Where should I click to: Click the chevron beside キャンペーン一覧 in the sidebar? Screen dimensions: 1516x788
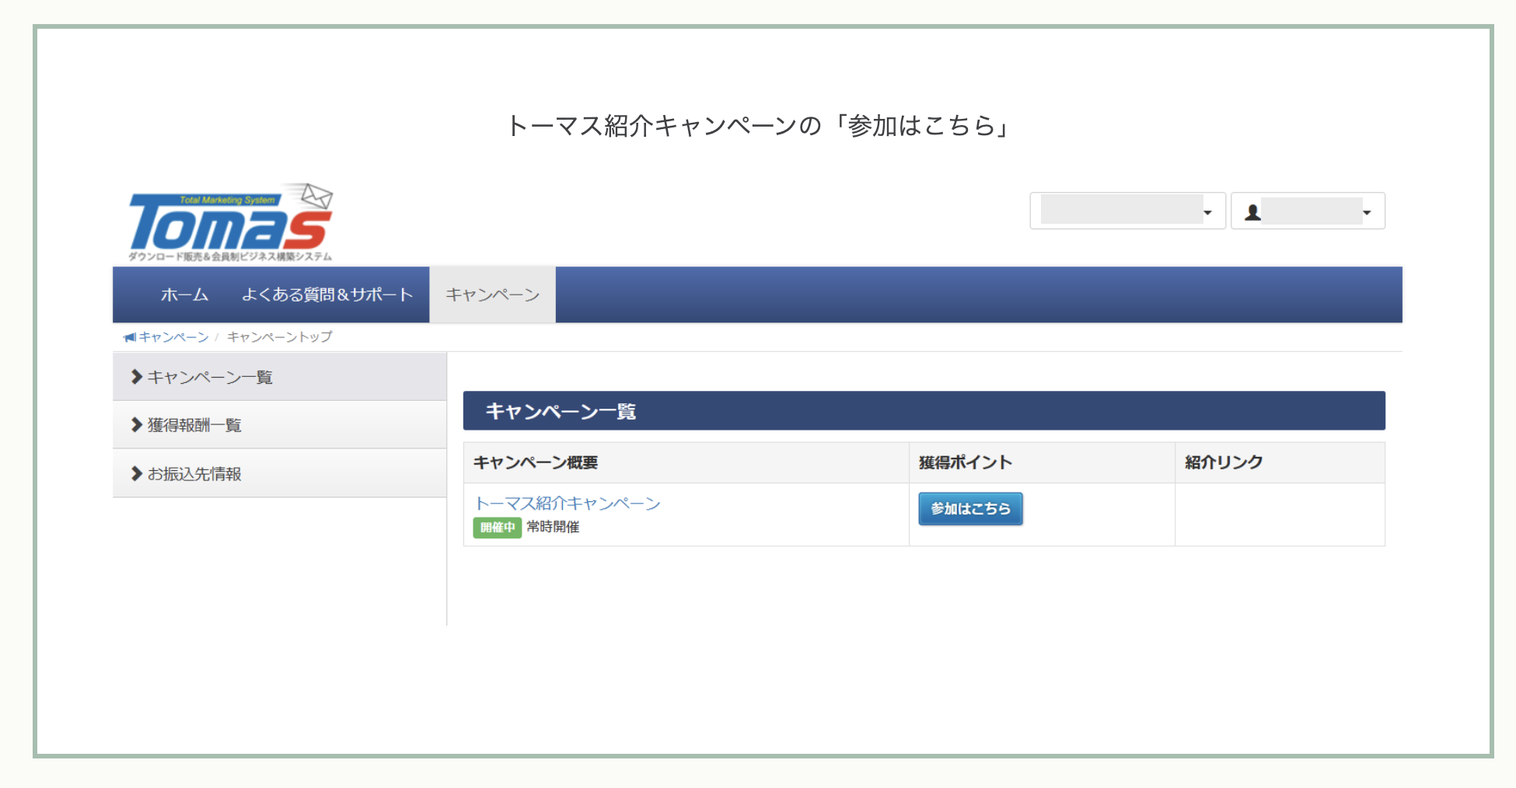[x=137, y=377]
